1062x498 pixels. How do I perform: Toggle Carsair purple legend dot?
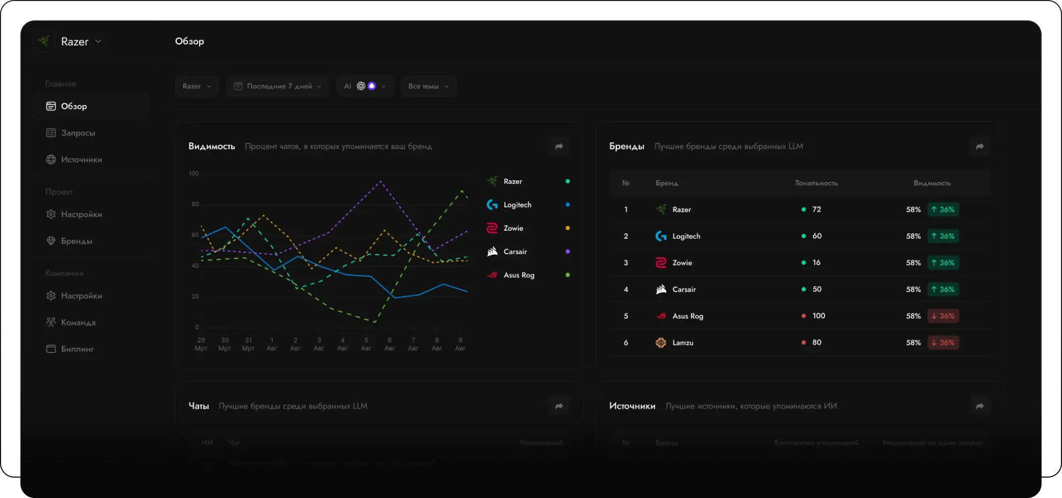pyautogui.click(x=568, y=252)
